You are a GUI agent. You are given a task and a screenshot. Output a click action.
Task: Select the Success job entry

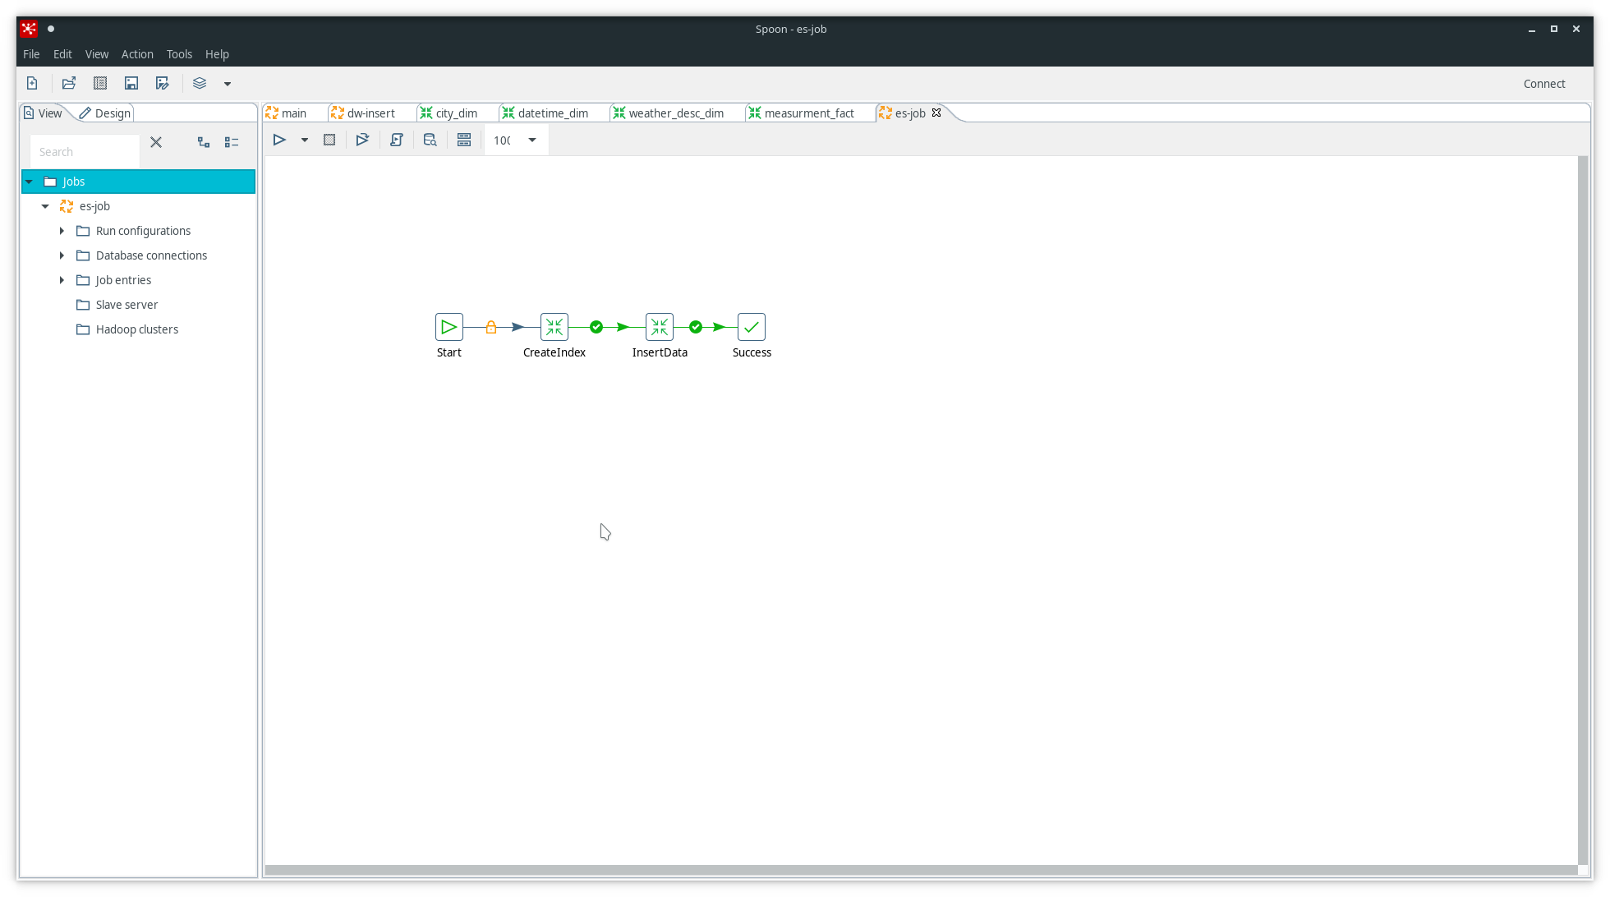click(752, 327)
